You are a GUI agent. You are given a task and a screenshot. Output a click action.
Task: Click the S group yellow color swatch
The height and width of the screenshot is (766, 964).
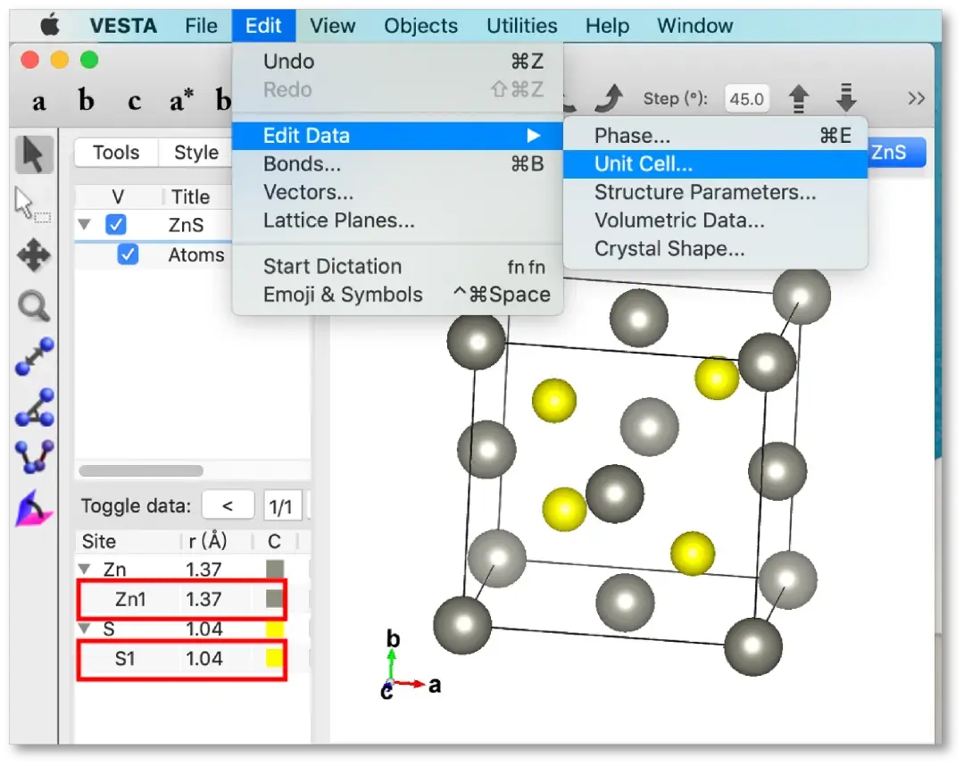pos(274,629)
